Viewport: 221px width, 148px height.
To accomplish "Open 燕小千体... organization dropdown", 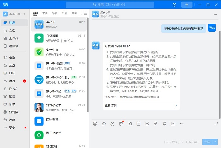I will [14, 14].
